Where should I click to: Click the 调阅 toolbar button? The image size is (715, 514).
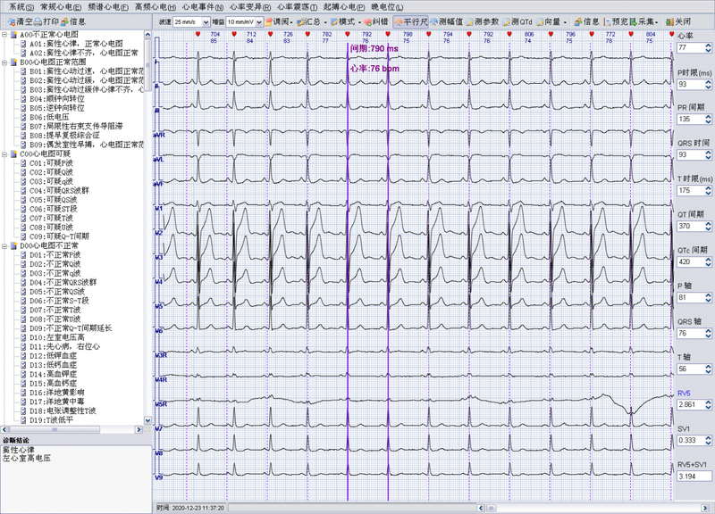coord(279,21)
